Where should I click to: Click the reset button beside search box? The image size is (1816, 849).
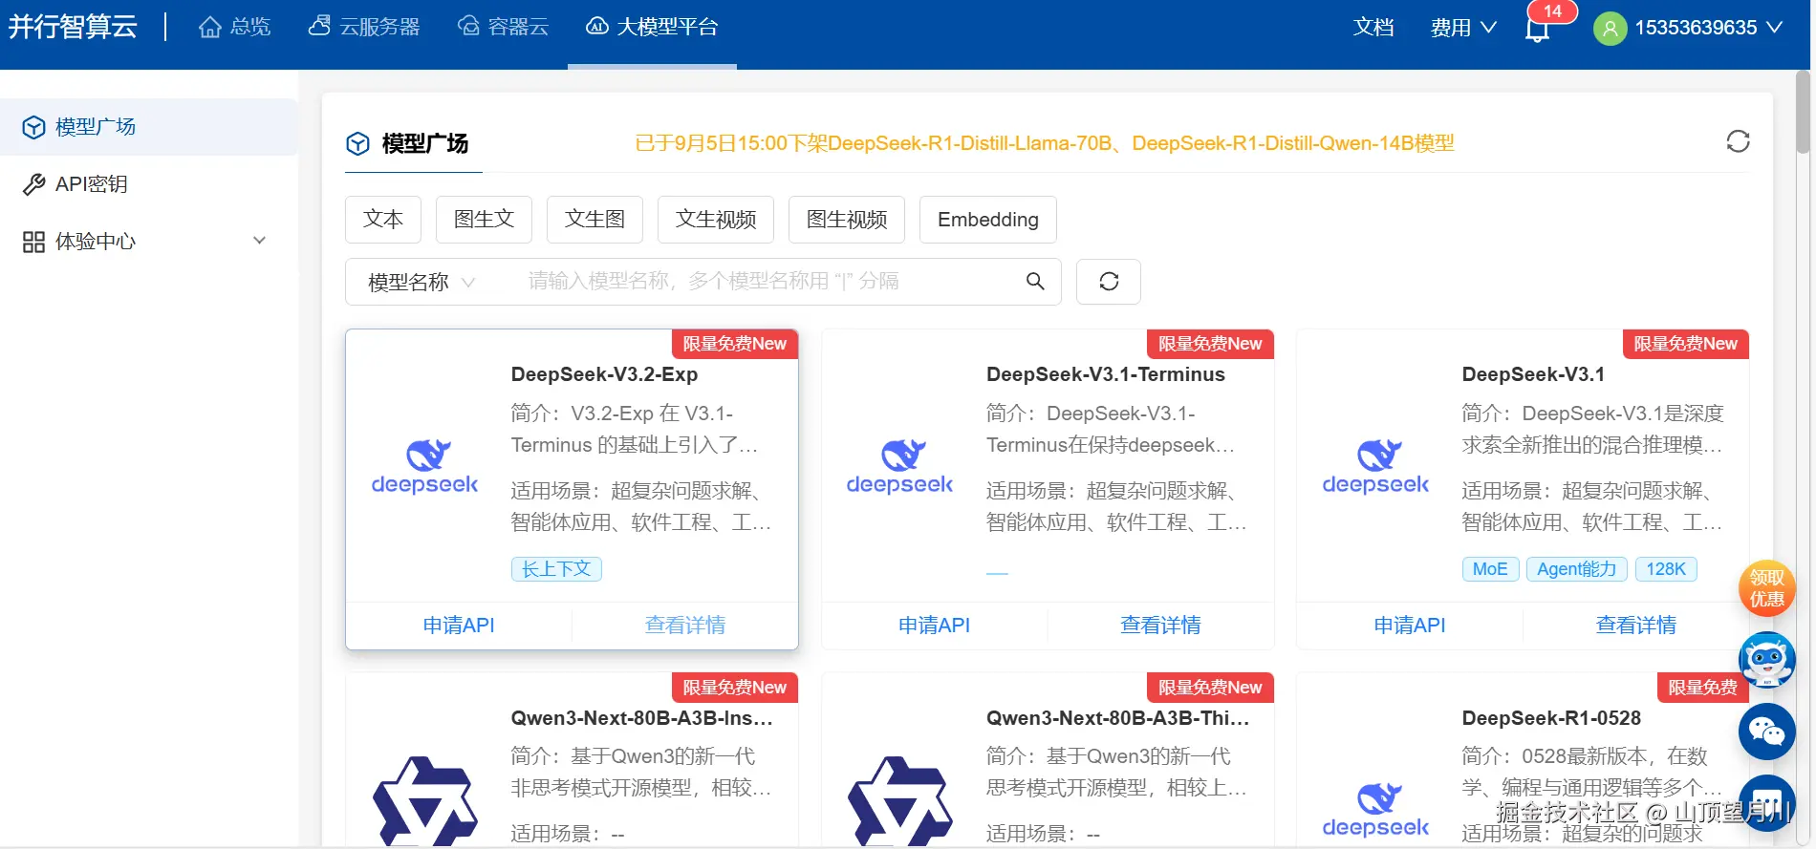click(1109, 282)
